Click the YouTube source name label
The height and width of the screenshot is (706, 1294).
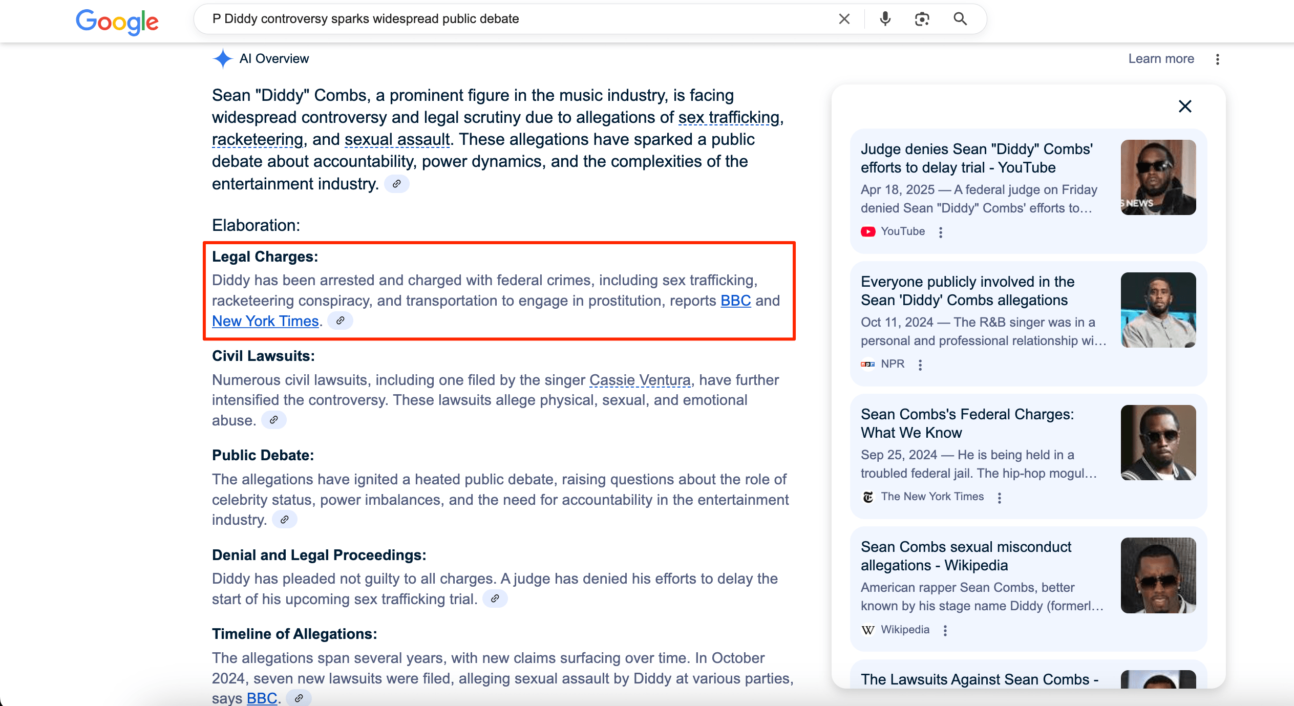[x=903, y=231]
